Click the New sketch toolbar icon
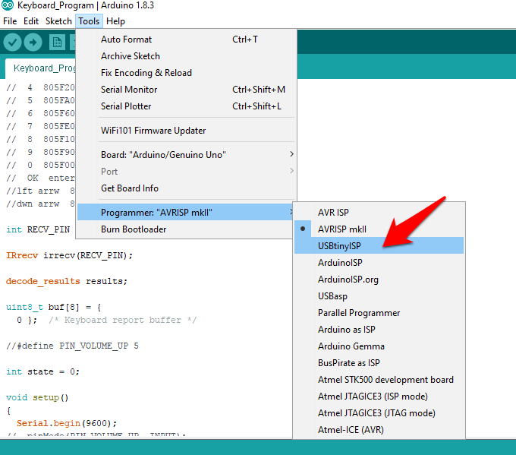 pyautogui.click(x=57, y=43)
